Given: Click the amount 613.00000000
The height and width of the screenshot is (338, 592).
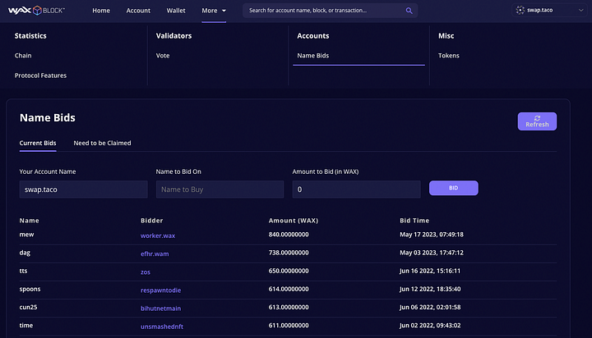Looking at the screenshot, I should [x=289, y=307].
